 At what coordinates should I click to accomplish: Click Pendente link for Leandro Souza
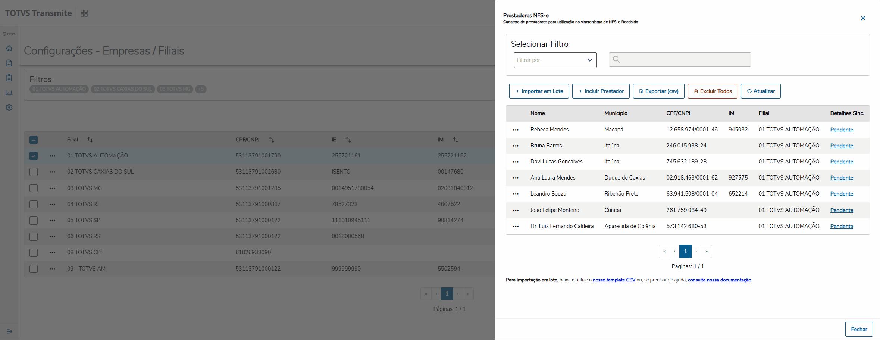coord(841,194)
